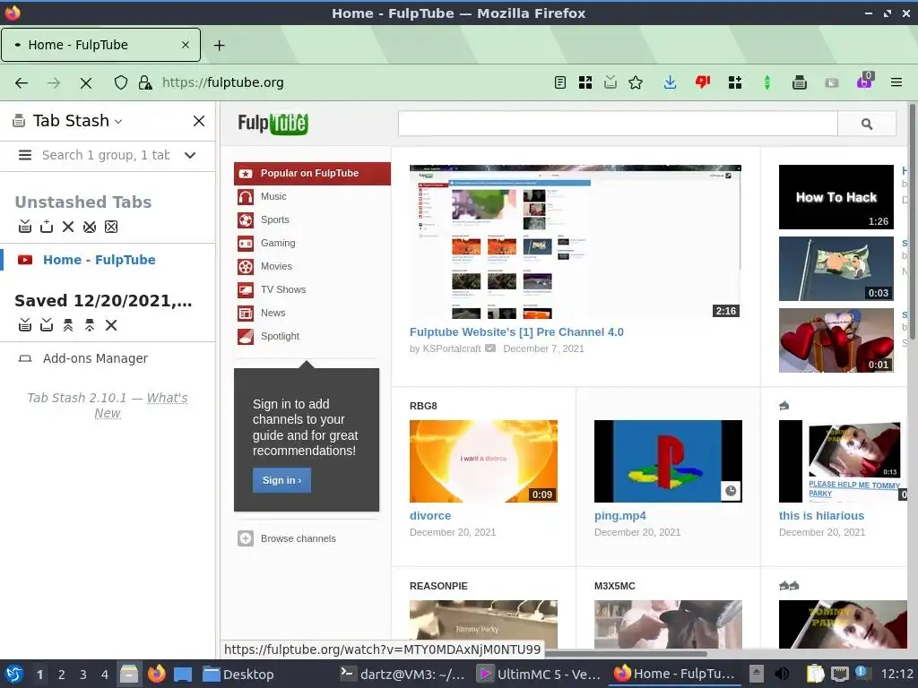Close the Tab Stash sidebar
Image resolution: width=918 pixels, height=688 pixels.
[199, 121]
